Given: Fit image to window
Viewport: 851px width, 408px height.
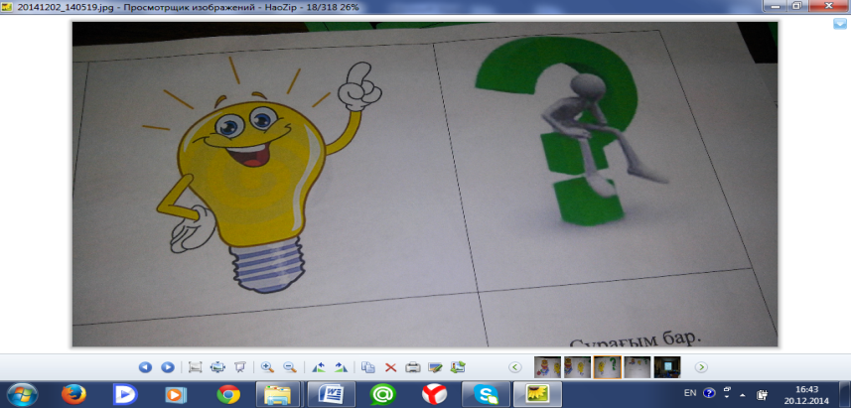Looking at the screenshot, I should click(217, 367).
